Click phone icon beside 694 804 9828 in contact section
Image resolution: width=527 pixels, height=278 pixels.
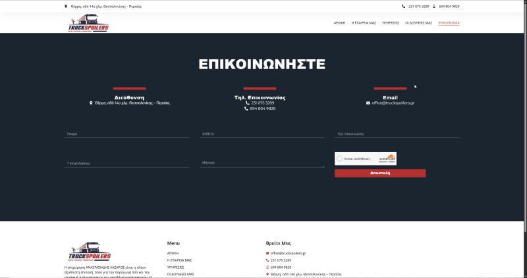[246, 108]
